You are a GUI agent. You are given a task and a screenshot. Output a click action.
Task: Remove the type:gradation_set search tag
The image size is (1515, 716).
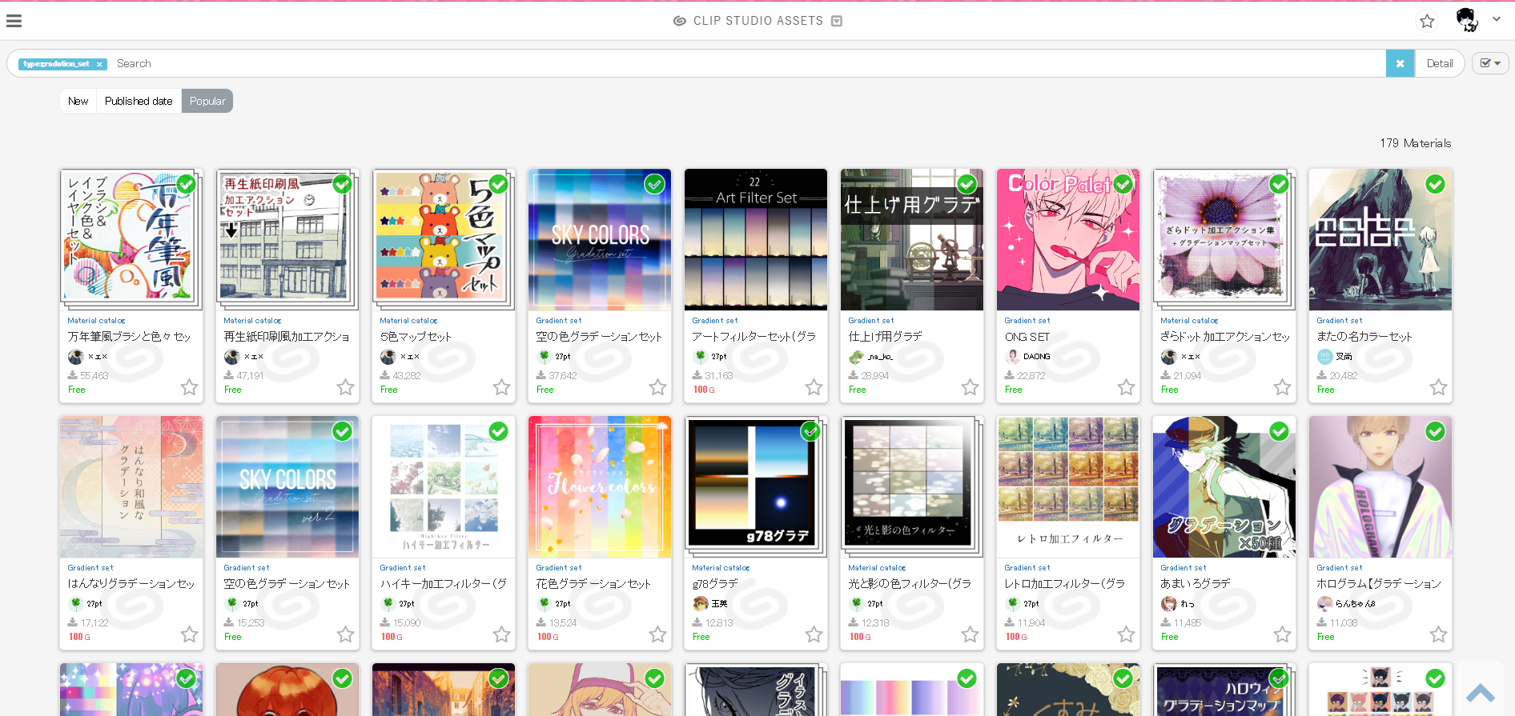pos(99,64)
